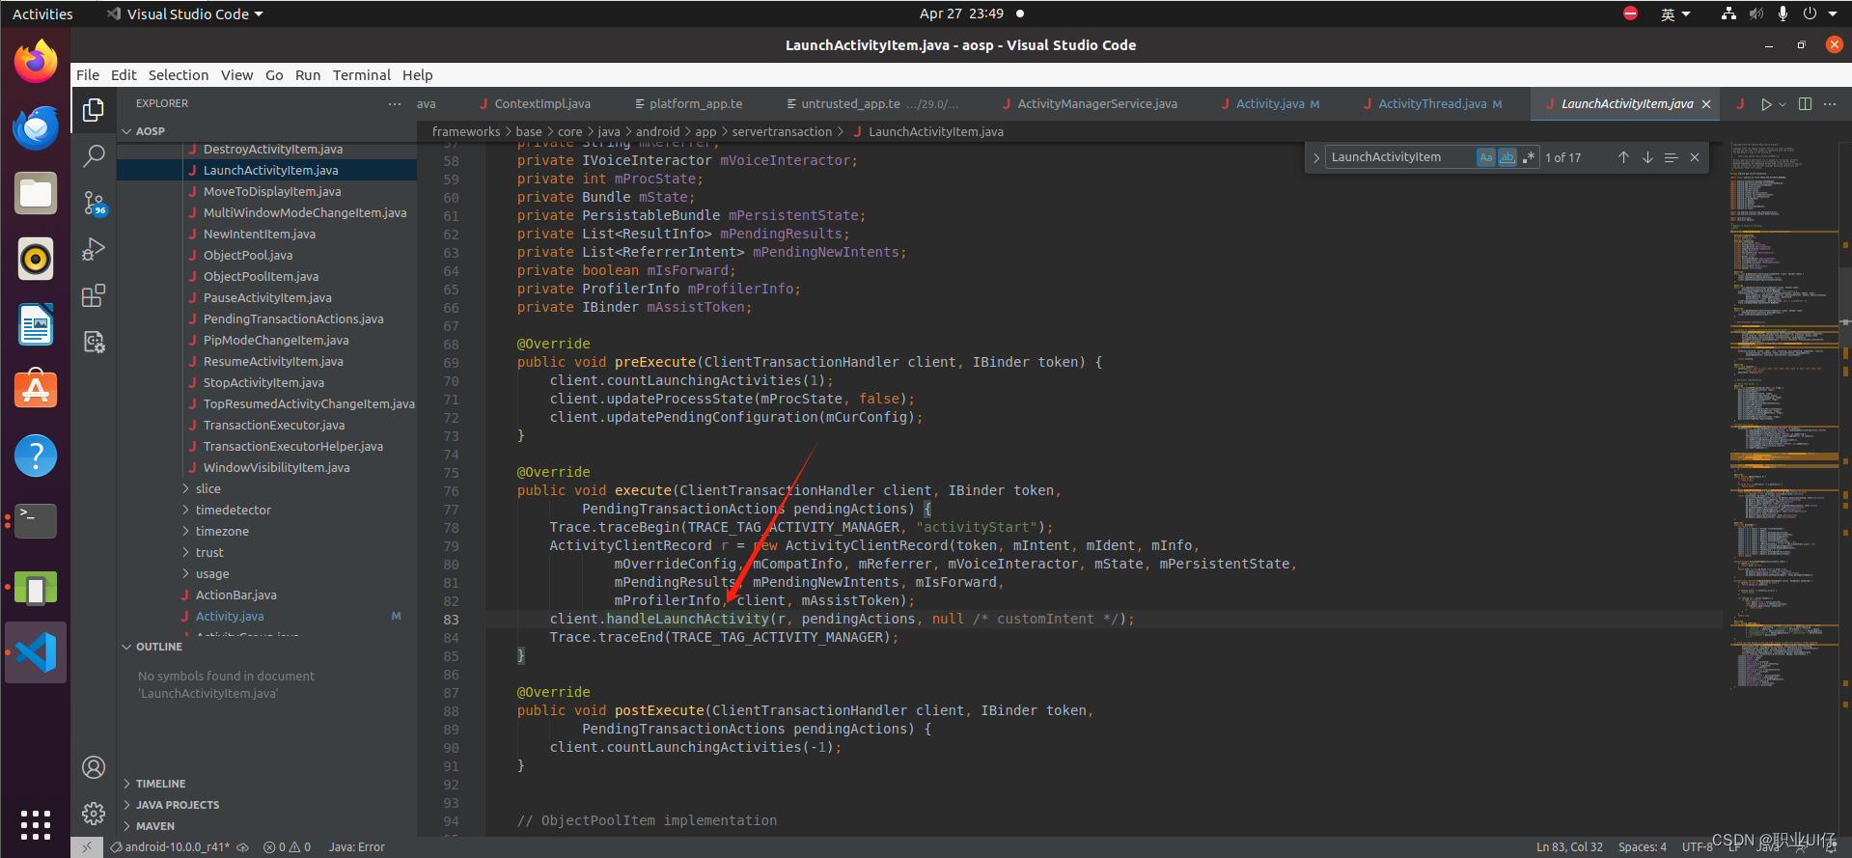The width and height of the screenshot is (1852, 858).
Task: Open the Files app from the dock
Action: [x=36, y=193]
